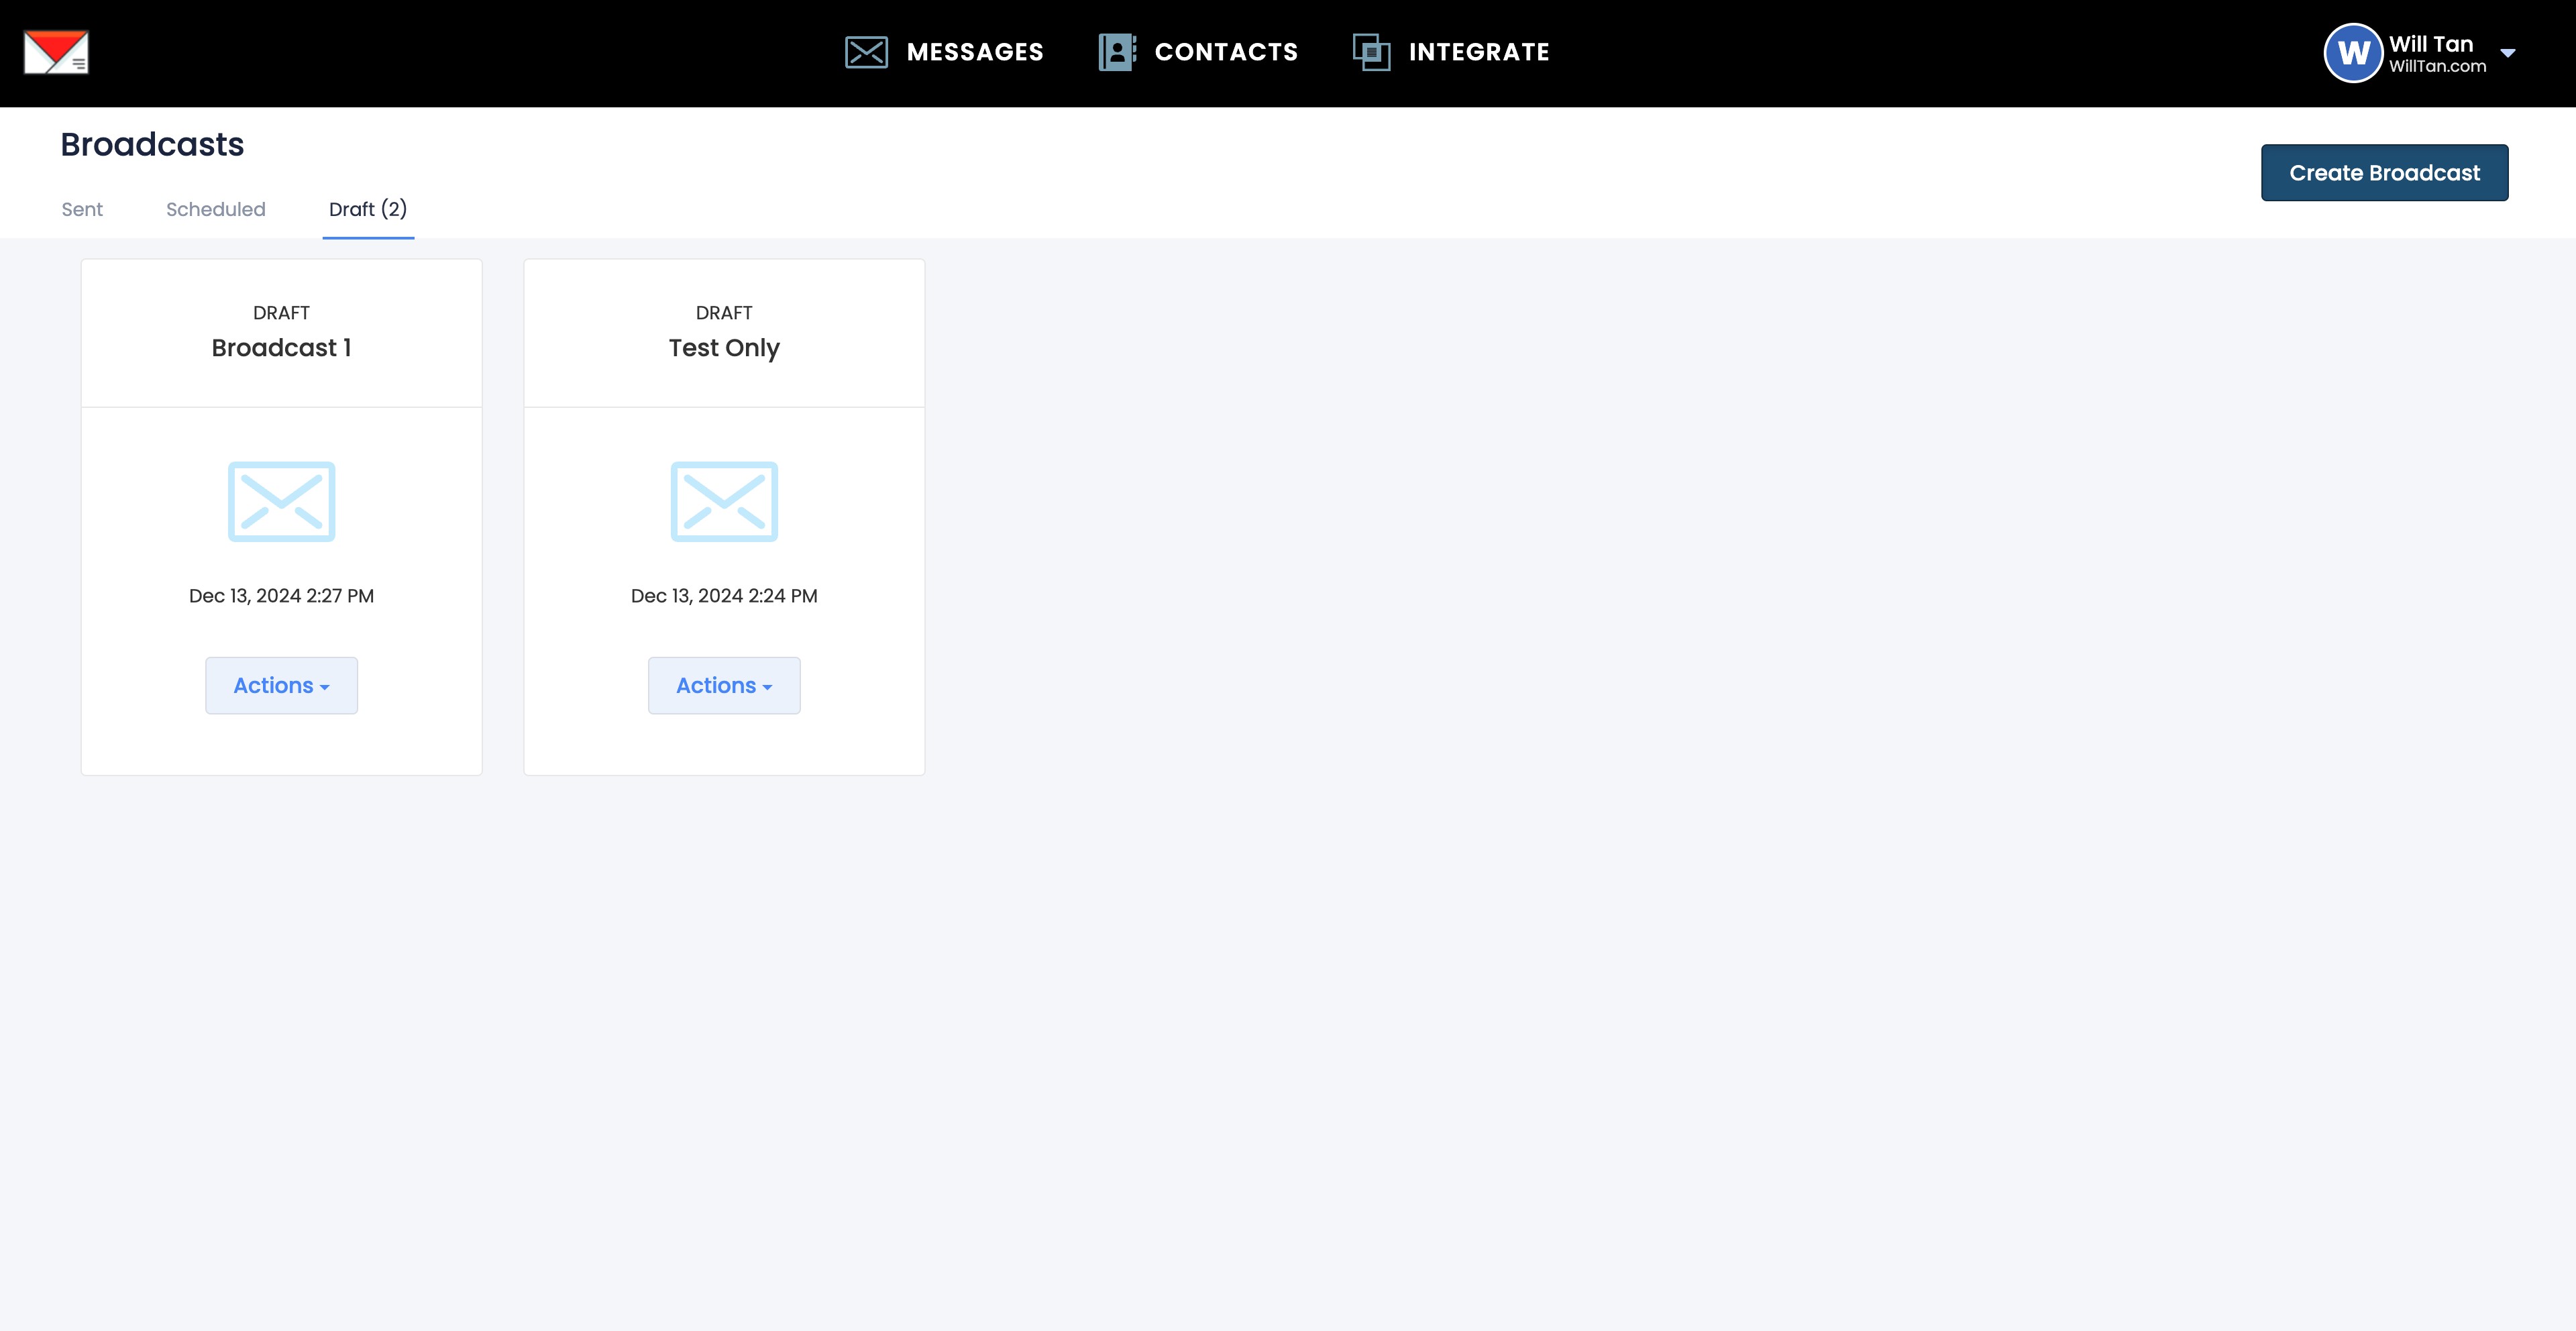
Task: Select the Draft (2) tab
Action: 367,209
